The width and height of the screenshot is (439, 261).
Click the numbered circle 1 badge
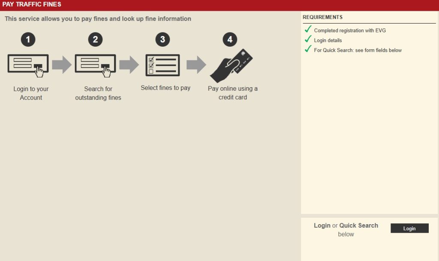click(x=28, y=39)
